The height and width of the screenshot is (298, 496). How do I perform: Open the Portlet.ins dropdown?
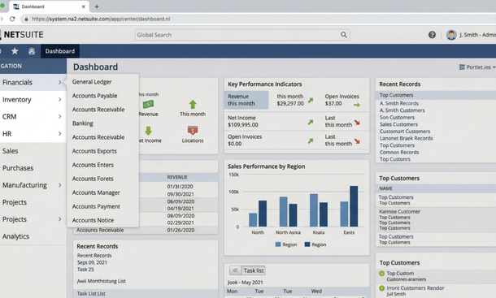point(477,67)
